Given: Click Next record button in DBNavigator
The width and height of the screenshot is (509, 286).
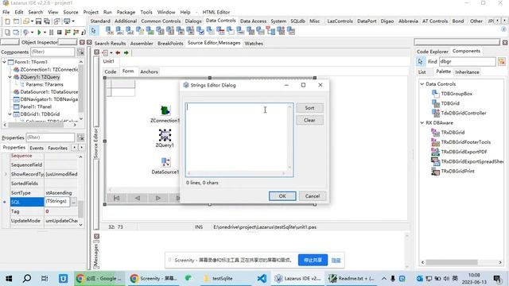Looking at the screenshot, I should pyautogui.click(x=158, y=198).
